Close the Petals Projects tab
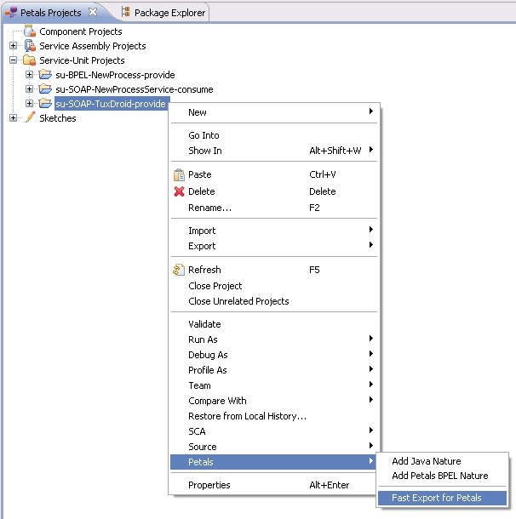The height and width of the screenshot is (519, 516). coord(94,13)
